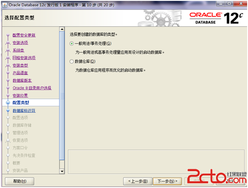Maximize the Oracle installer window
Viewport: 248px width, 188px height.
click(229, 4)
